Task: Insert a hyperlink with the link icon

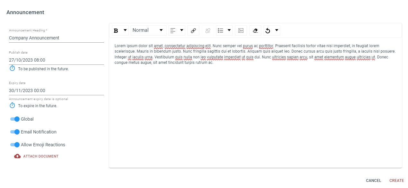Action: [193, 30]
